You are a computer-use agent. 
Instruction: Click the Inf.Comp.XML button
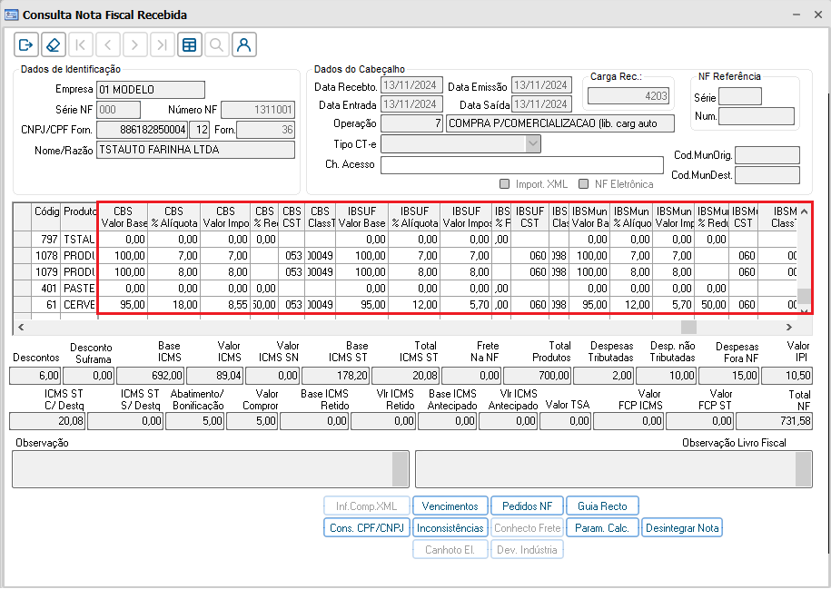(x=367, y=506)
